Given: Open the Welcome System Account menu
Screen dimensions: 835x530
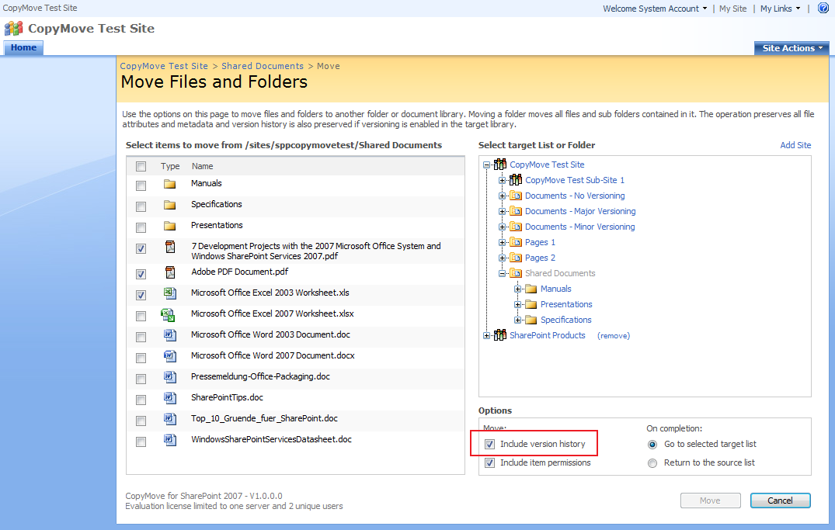Looking at the screenshot, I should coord(655,9).
